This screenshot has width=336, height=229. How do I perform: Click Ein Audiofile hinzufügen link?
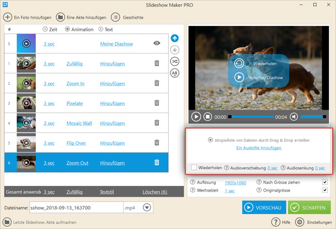259,148
